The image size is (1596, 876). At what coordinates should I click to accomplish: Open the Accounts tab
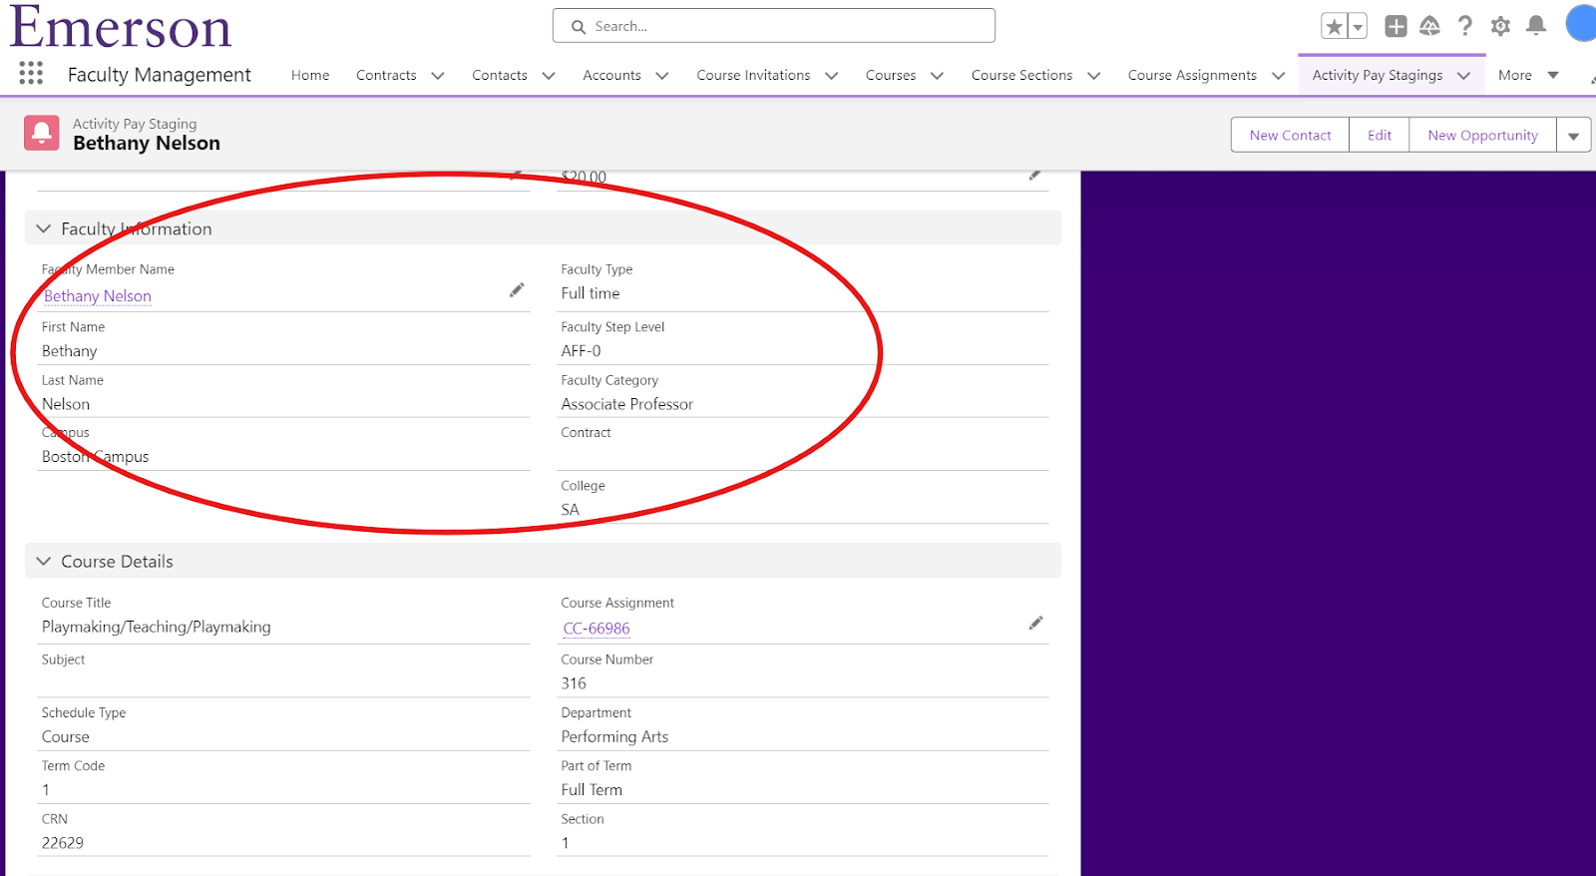click(612, 75)
